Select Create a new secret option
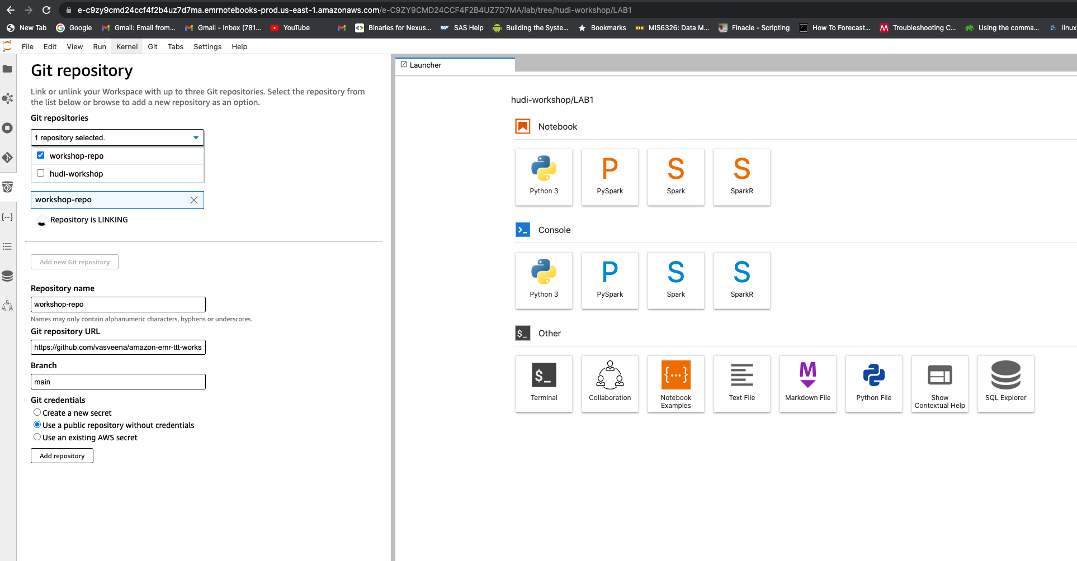 [37, 412]
